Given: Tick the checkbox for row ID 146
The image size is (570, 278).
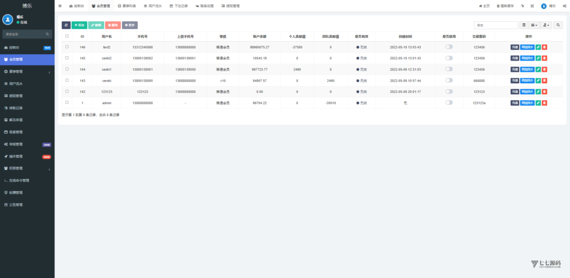Looking at the screenshot, I should pos(67,47).
